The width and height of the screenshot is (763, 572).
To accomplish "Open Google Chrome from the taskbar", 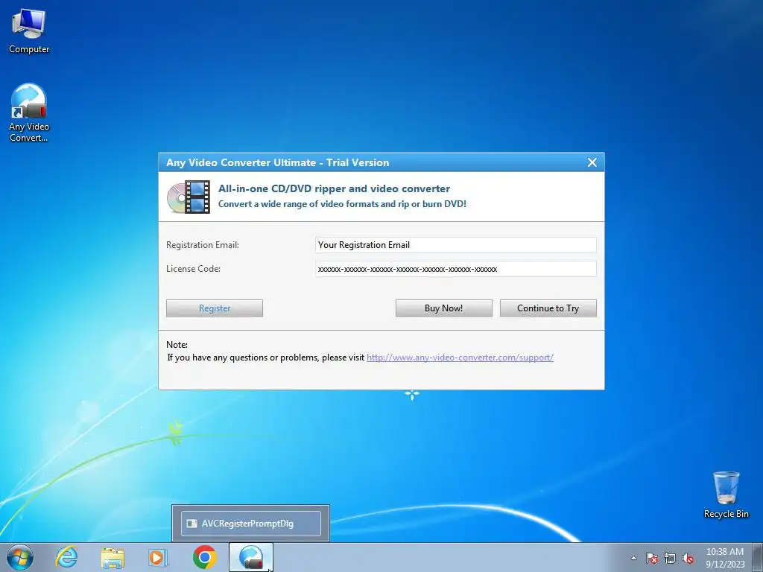I will tap(204, 557).
